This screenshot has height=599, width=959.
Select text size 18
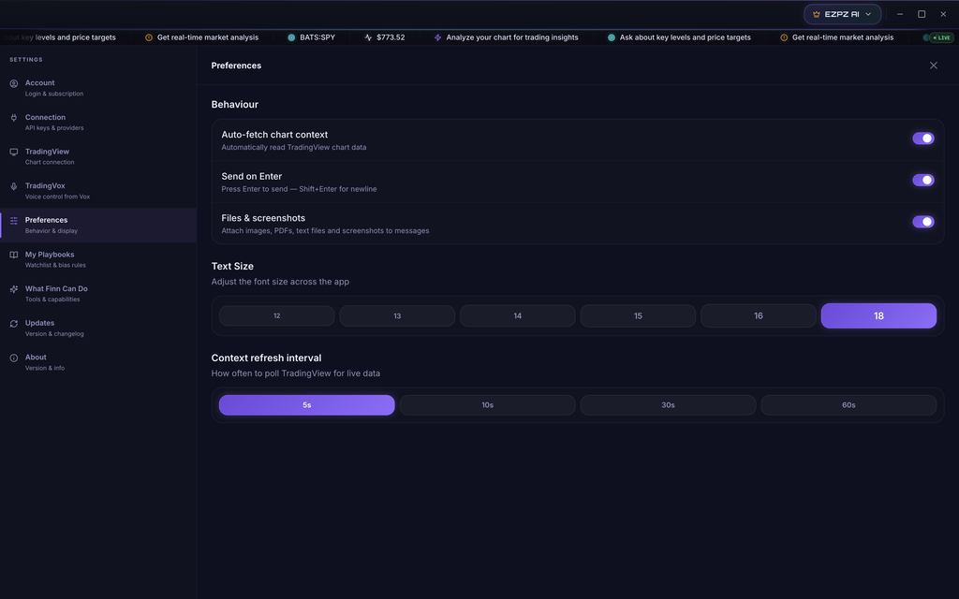[878, 316]
